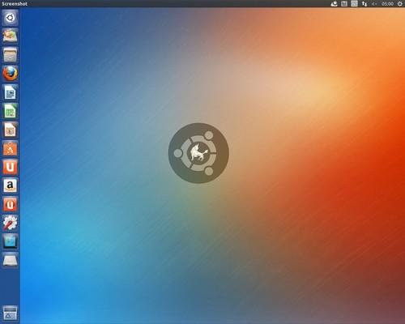Screen dimensions: 405x324
Task: Launch the Install Ubuntu installer icon
Action: tap(10, 36)
